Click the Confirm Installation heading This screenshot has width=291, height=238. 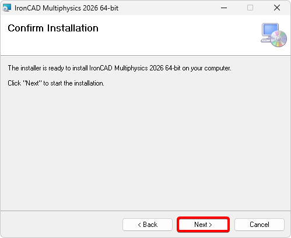(53, 28)
